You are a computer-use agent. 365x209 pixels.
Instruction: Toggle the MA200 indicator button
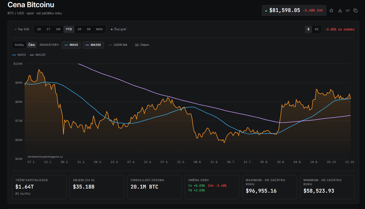click(x=93, y=45)
